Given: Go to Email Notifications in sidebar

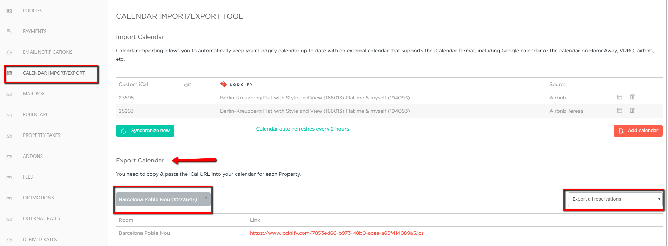Looking at the screenshot, I should 47,52.
